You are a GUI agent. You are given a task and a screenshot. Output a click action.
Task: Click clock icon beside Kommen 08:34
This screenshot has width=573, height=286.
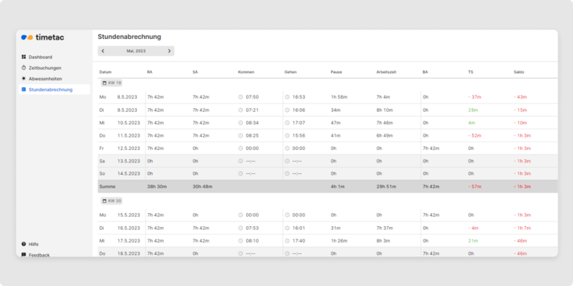pyautogui.click(x=241, y=123)
